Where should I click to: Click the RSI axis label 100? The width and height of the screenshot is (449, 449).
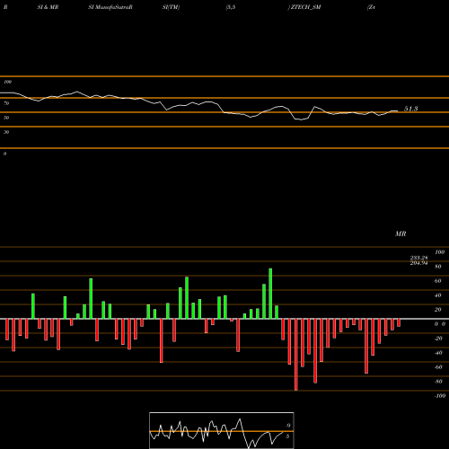click(x=7, y=82)
